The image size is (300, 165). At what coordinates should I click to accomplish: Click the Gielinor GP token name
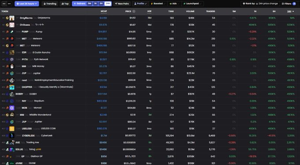(x=36, y=156)
